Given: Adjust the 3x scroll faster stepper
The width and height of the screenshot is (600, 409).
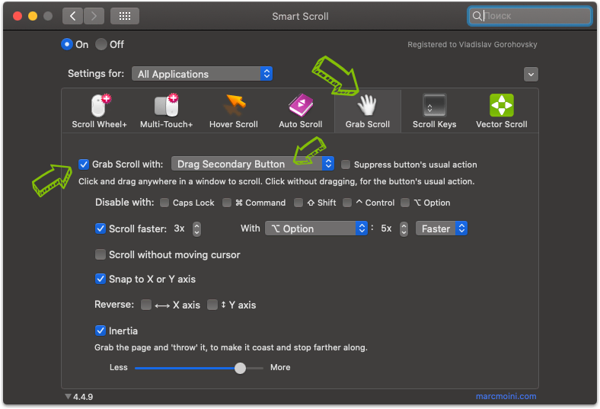Looking at the screenshot, I should [x=196, y=229].
